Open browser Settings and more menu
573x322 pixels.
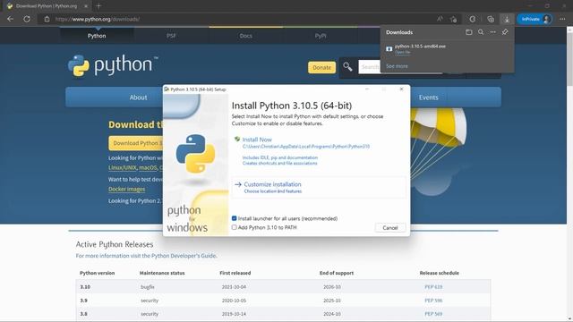pyautogui.click(x=562, y=19)
